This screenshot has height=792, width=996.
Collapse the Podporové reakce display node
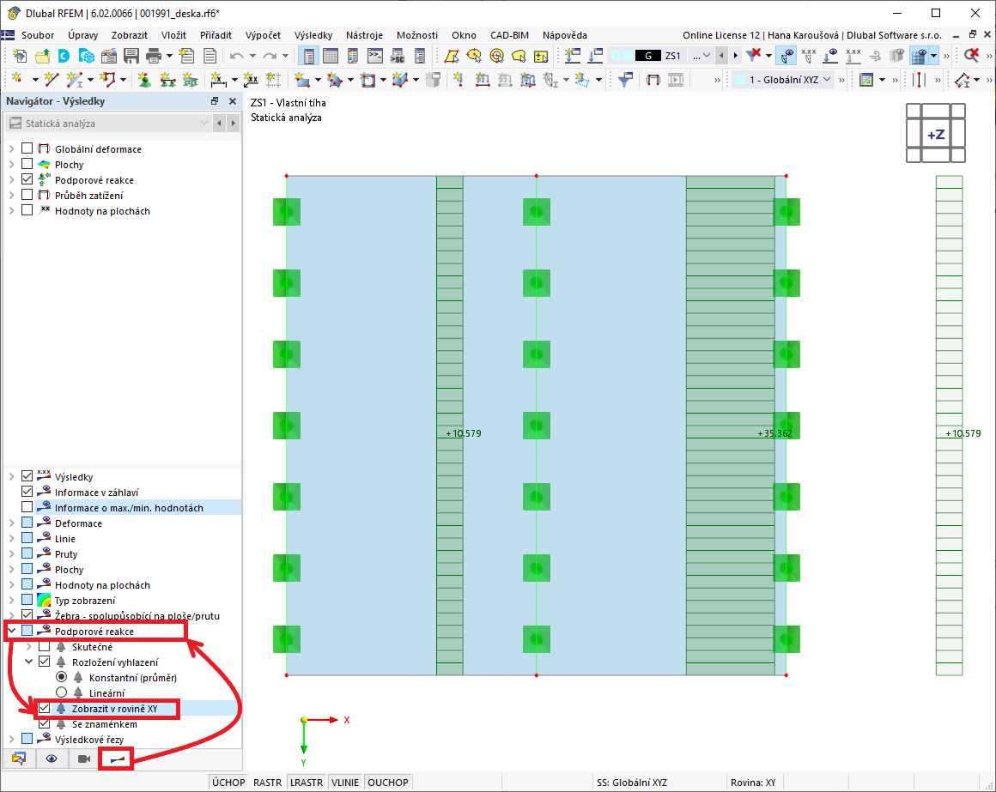(x=11, y=631)
